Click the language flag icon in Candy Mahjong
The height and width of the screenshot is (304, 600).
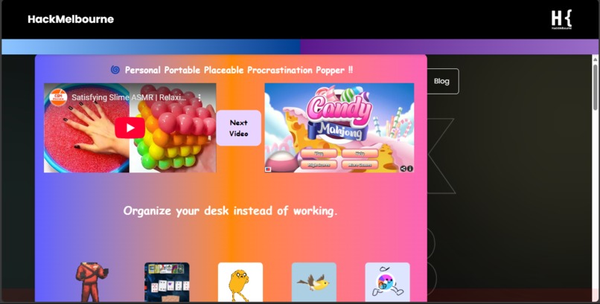[268, 169]
